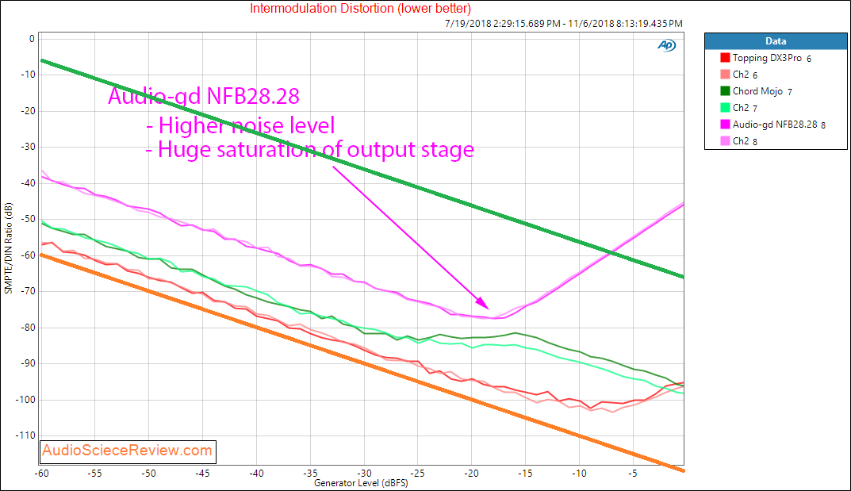Viewport: 851px width, 491px height.
Task: Click the AP logo in the graph corner
Action: coord(666,45)
